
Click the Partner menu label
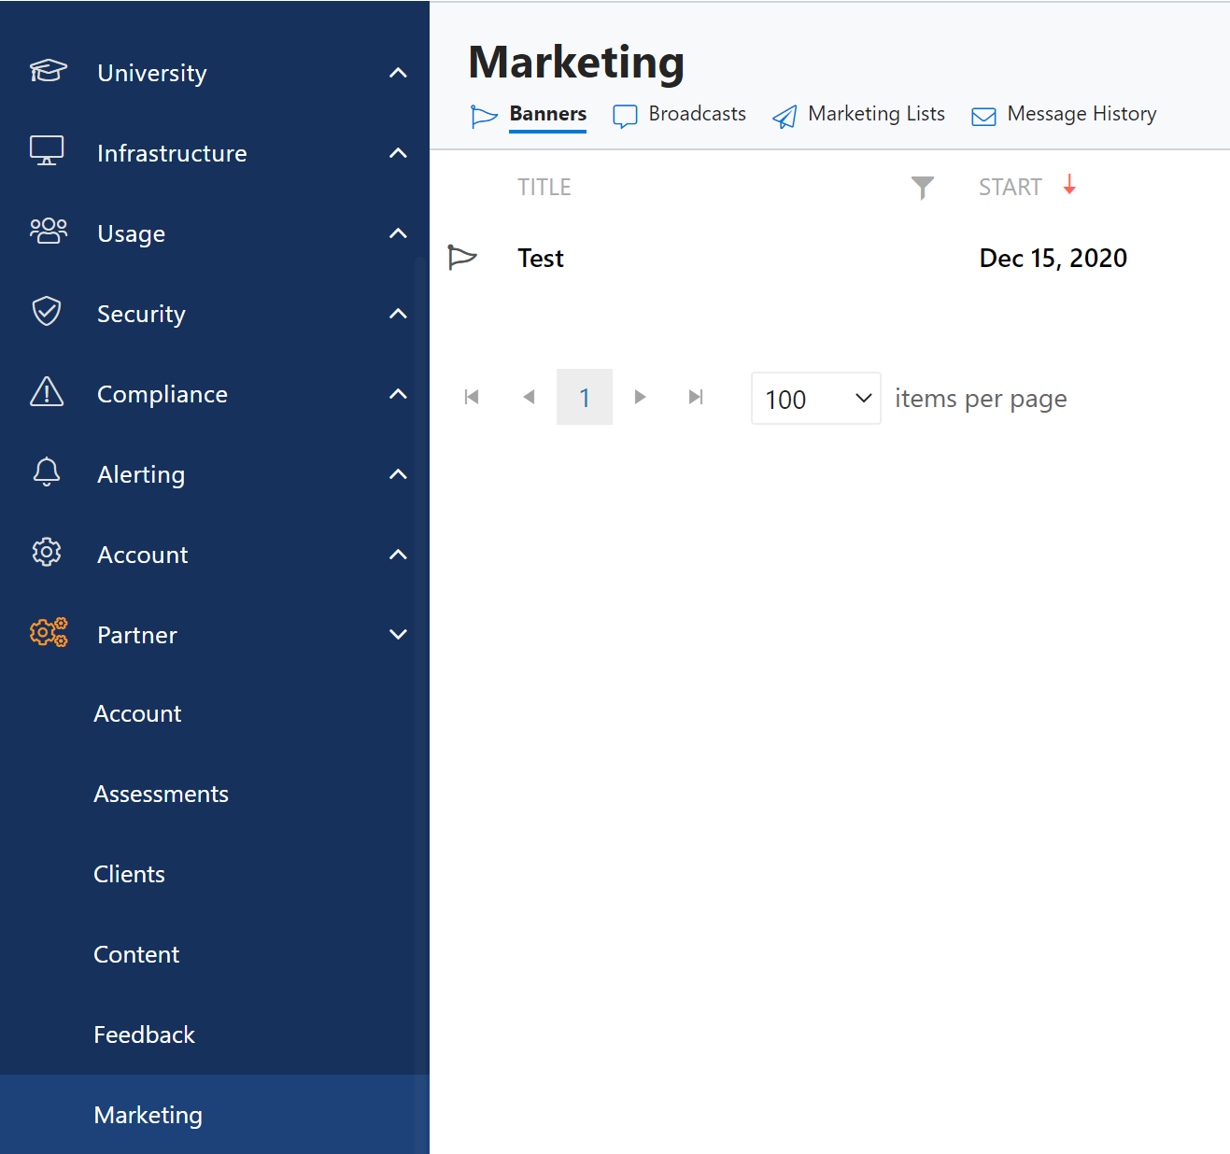pyautogui.click(x=137, y=635)
